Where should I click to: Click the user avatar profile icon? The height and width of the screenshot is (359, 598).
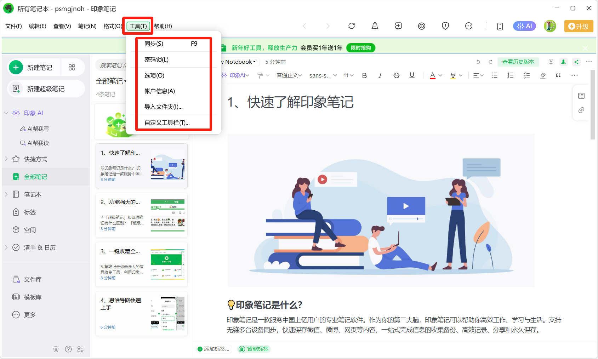coord(550,26)
